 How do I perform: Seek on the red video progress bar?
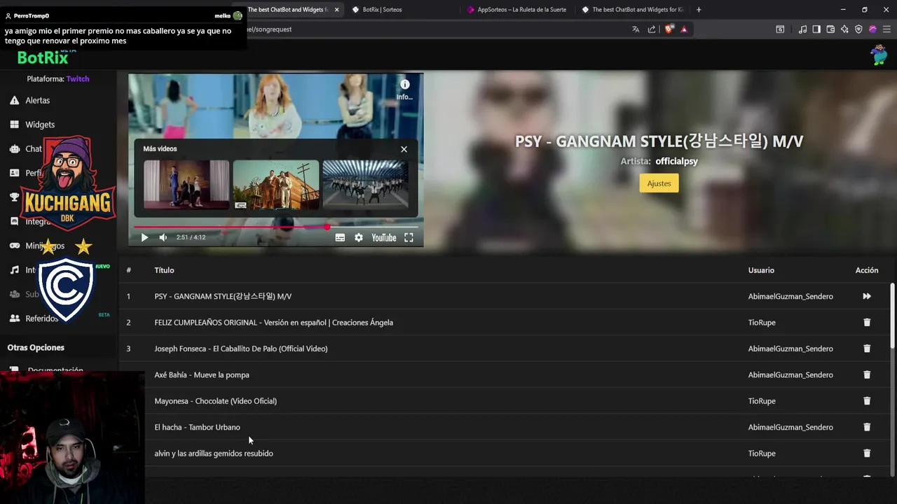pos(275,227)
